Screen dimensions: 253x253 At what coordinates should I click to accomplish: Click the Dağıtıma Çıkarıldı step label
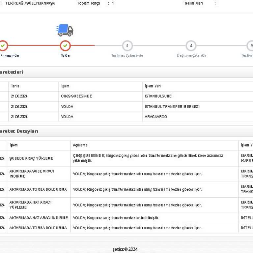click(191, 55)
